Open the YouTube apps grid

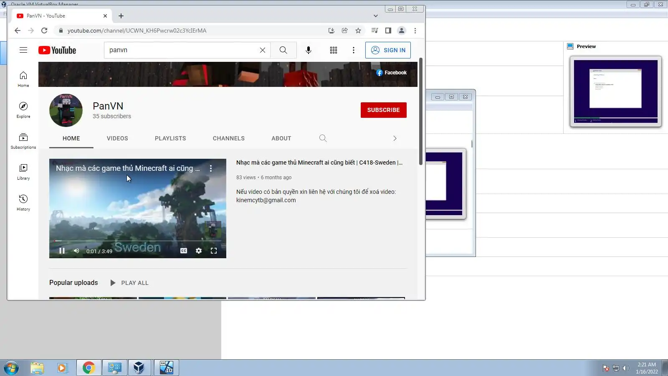tap(334, 50)
